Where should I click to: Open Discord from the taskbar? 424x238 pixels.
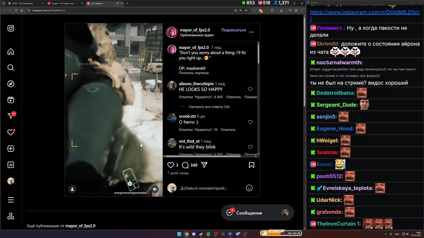coord(194,234)
